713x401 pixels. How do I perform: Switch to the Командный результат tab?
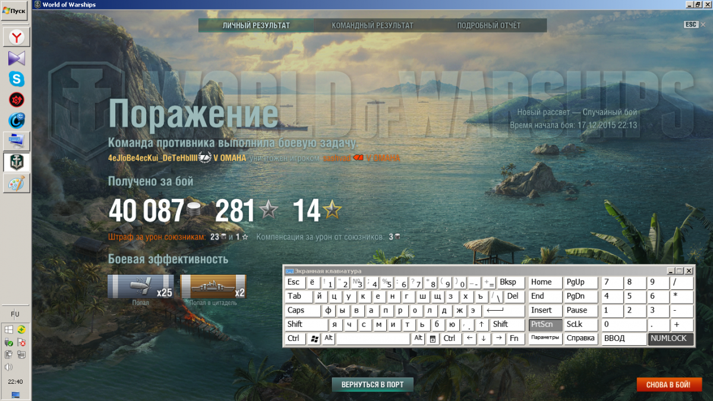pos(373,26)
